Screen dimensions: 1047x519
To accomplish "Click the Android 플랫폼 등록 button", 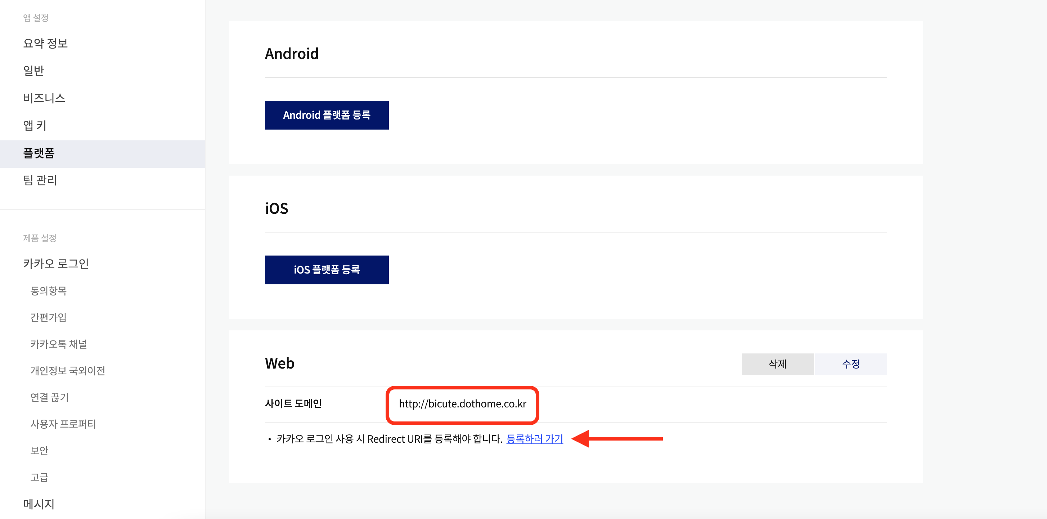I will point(326,115).
